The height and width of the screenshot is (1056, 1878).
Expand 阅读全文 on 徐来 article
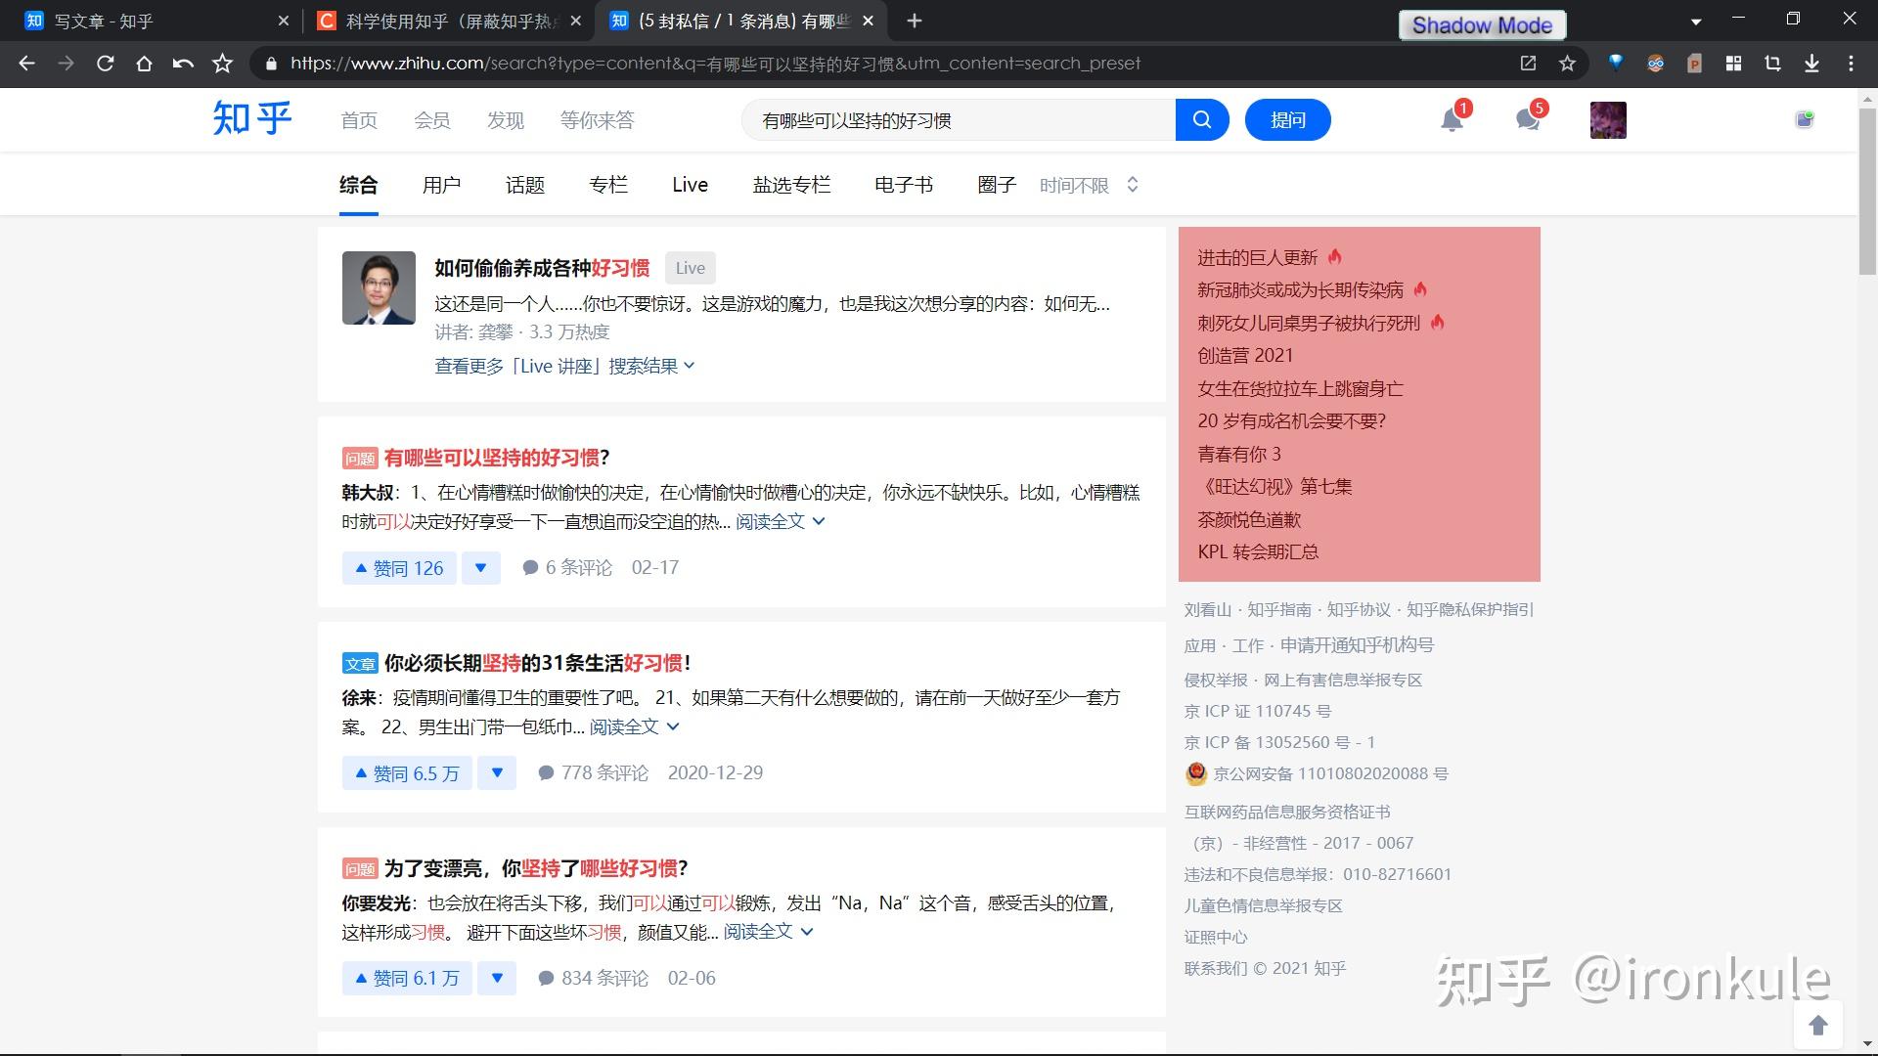634,726
